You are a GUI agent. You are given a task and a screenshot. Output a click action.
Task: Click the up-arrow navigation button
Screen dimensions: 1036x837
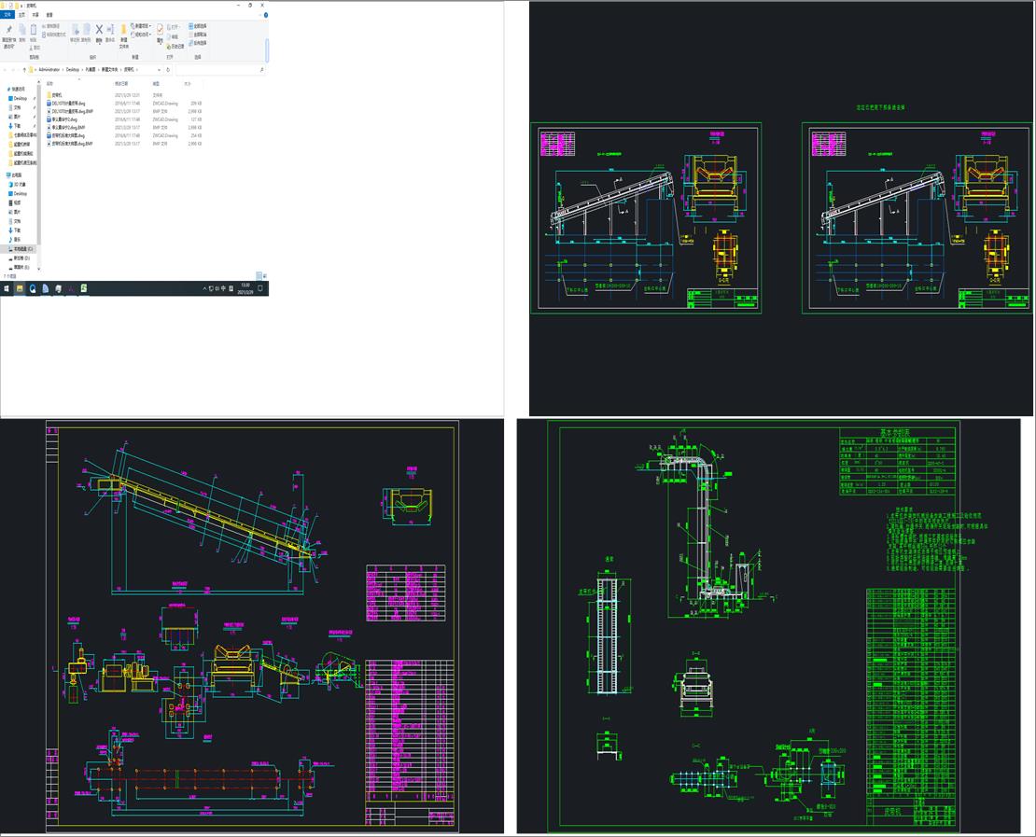(x=23, y=69)
